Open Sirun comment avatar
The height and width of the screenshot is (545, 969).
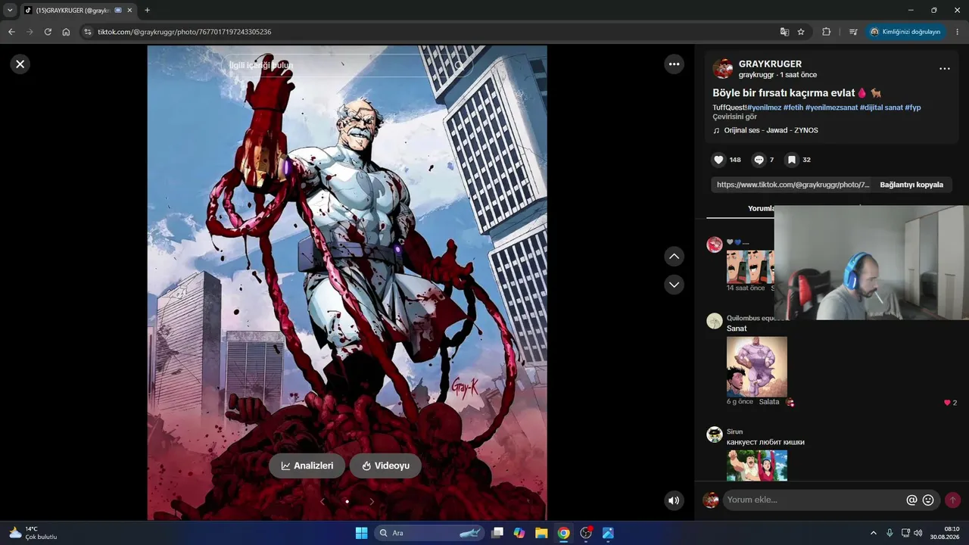(x=715, y=434)
